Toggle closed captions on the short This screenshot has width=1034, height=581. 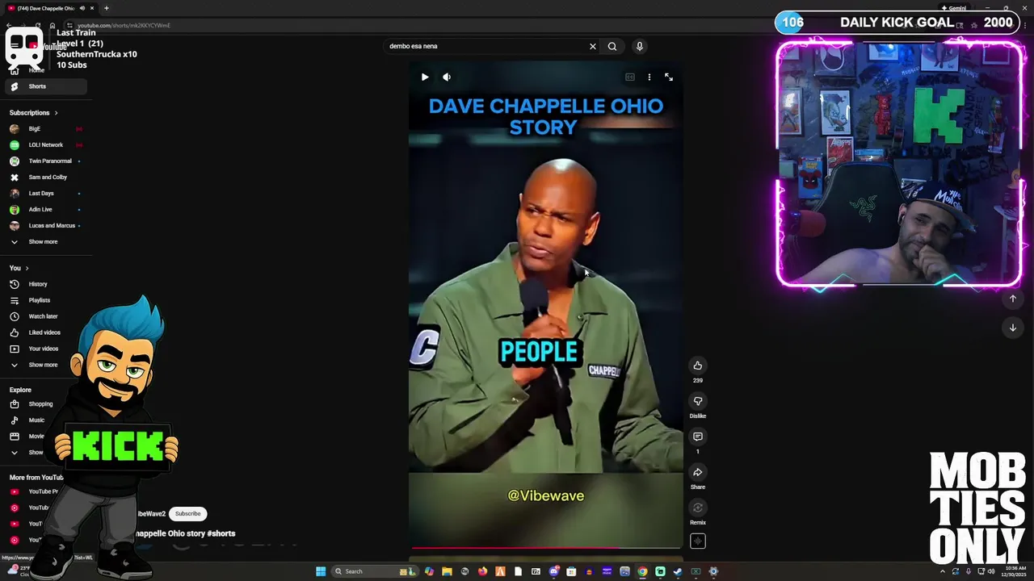coord(630,77)
